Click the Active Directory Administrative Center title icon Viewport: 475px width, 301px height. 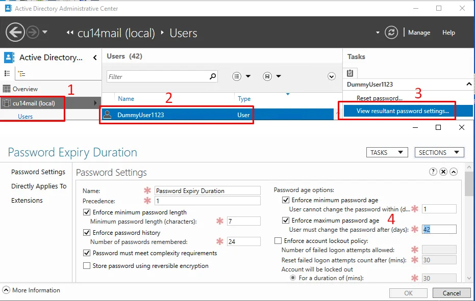click(8, 8)
